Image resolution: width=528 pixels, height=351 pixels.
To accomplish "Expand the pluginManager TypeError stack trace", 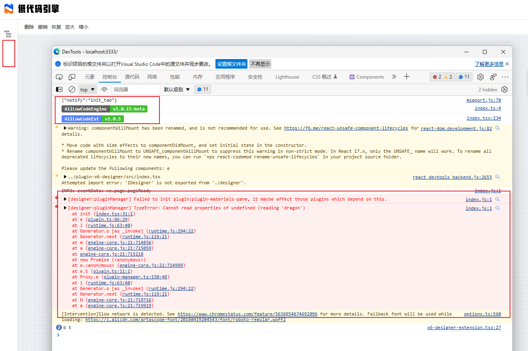I will coord(65,208).
